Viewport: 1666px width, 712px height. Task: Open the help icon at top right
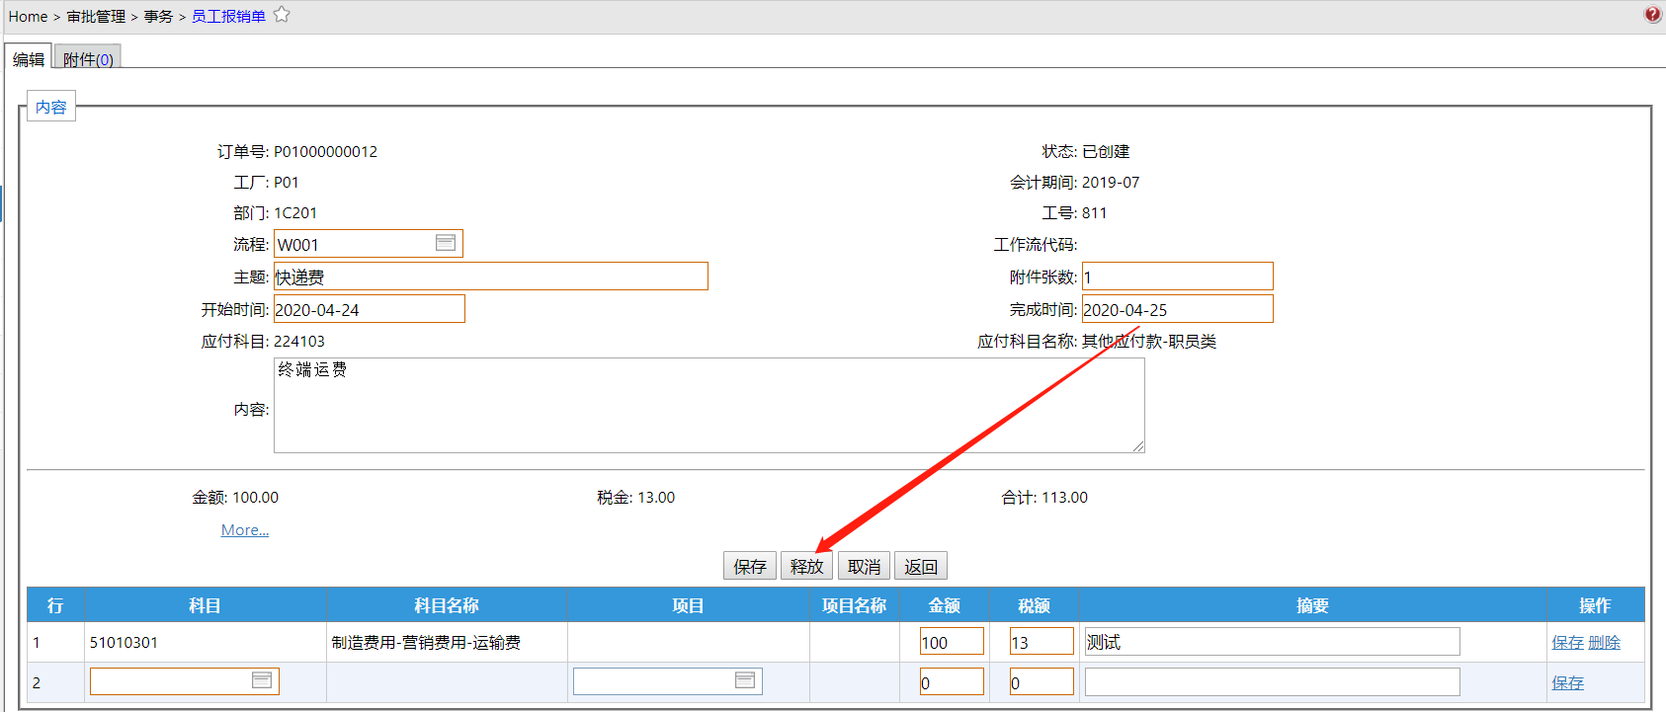tap(1652, 15)
